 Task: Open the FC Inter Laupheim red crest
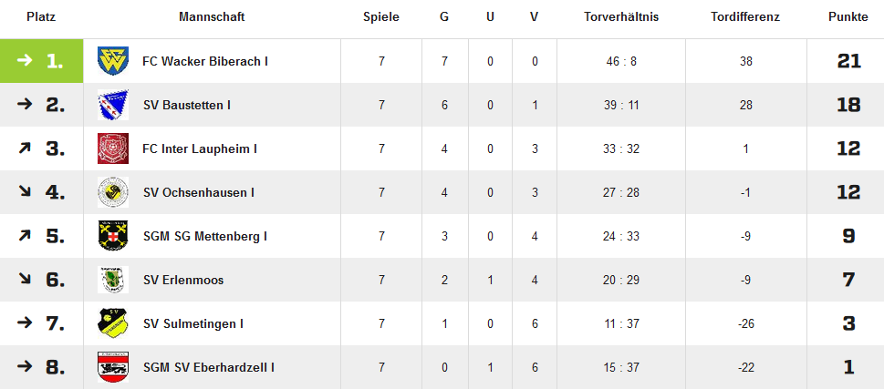(113, 148)
